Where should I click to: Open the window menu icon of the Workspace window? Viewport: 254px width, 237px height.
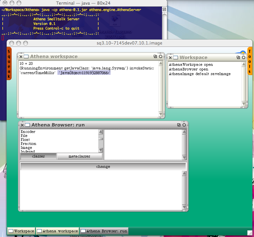click(x=175, y=58)
